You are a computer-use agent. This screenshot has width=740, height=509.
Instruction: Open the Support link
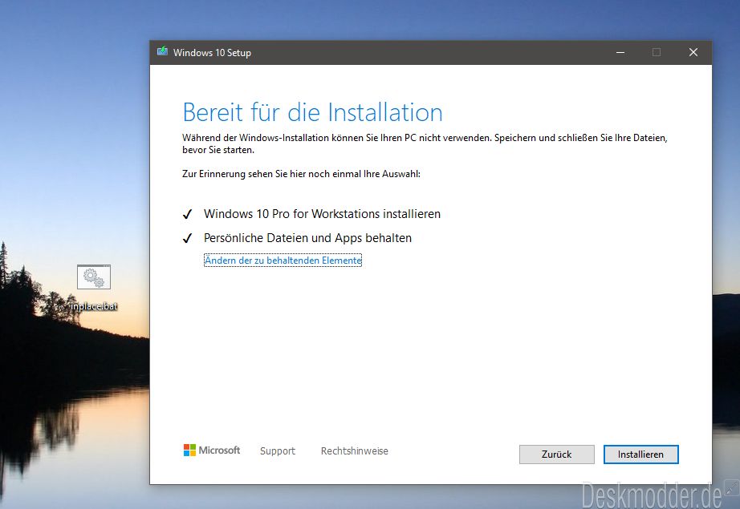278,451
